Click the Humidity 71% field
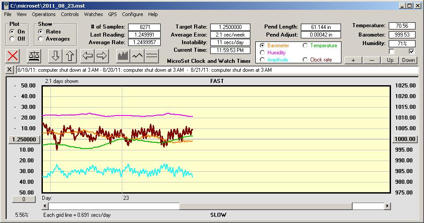The height and width of the screenshot is (223, 424). (402, 43)
